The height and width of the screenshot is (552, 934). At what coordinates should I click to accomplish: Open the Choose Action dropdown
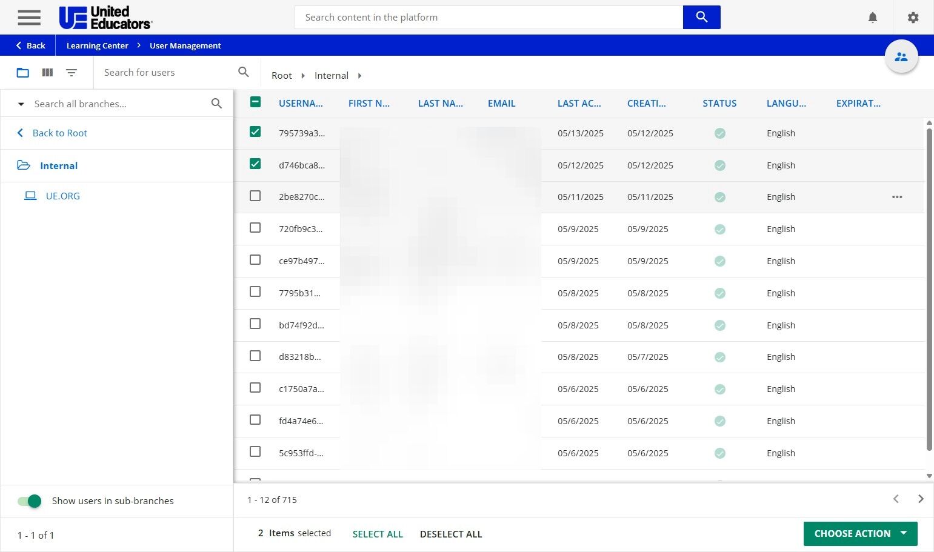click(860, 534)
